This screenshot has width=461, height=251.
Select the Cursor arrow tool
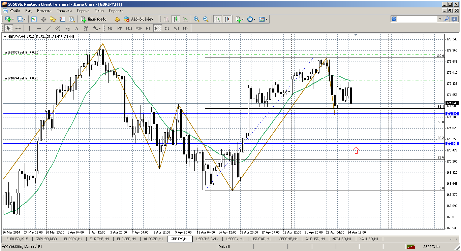pyautogui.click(x=8, y=28)
